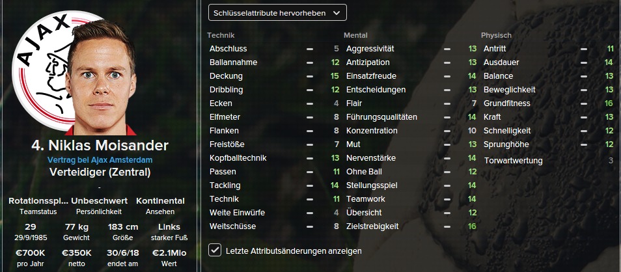This screenshot has height=272, width=621.
Task: Click the Grundfitness change indicator dash
Action: (585, 103)
